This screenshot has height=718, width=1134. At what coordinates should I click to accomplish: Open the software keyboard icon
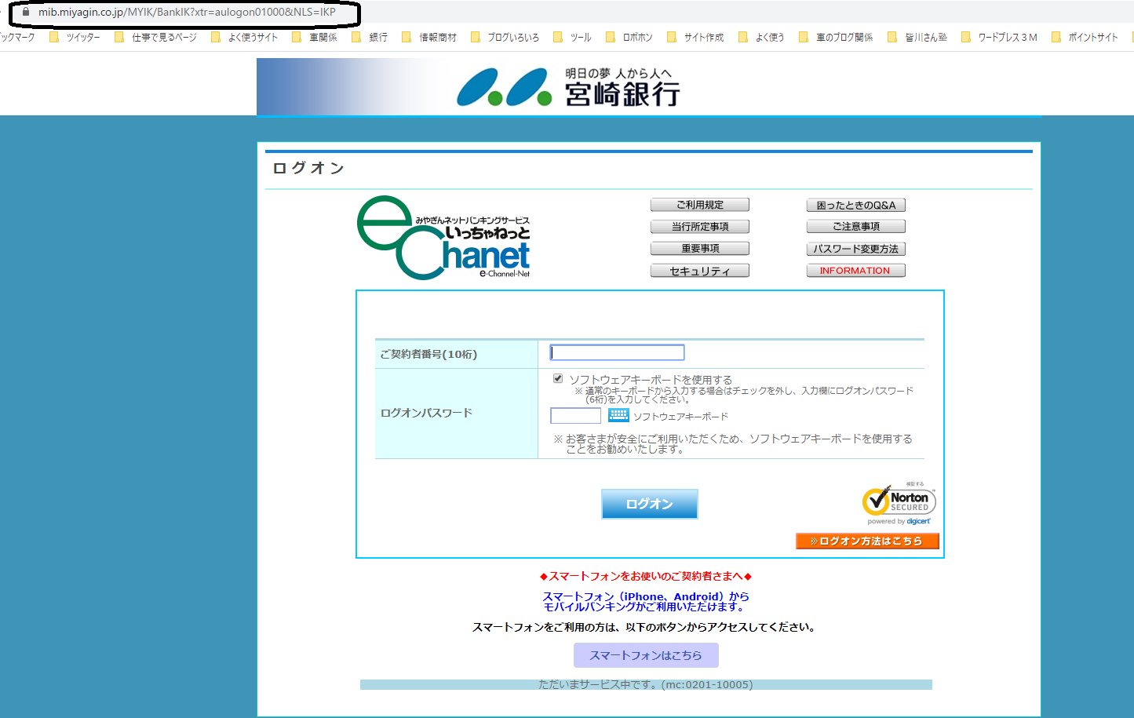point(618,415)
